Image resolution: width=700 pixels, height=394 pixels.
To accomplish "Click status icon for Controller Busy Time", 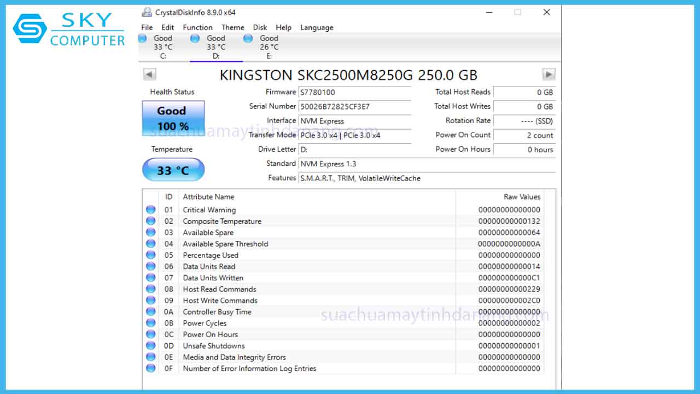I will [151, 312].
